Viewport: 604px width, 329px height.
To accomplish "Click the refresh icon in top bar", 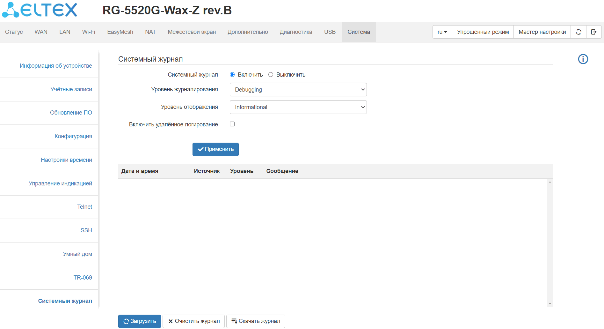I will coord(579,32).
